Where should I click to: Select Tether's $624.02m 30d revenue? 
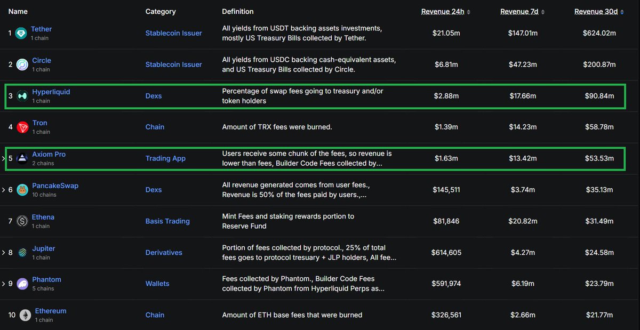(x=599, y=33)
